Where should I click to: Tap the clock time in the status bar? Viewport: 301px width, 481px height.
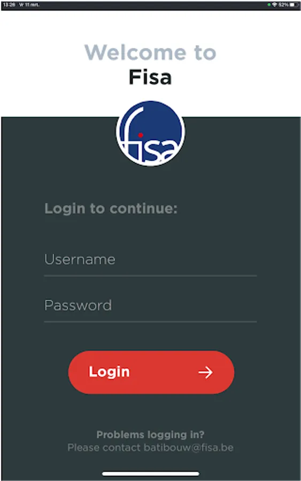click(x=9, y=5)
